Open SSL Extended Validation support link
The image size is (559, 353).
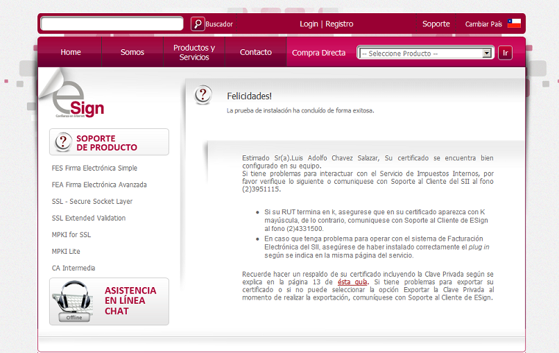pyautogui.click(x=89, y=218)
